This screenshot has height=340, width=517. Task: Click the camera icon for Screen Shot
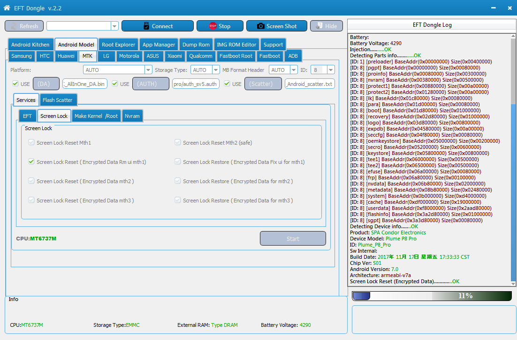tap(260, 26)
